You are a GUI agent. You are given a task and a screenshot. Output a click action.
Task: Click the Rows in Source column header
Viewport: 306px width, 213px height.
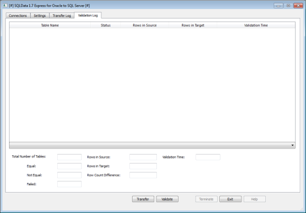point(144,25)
